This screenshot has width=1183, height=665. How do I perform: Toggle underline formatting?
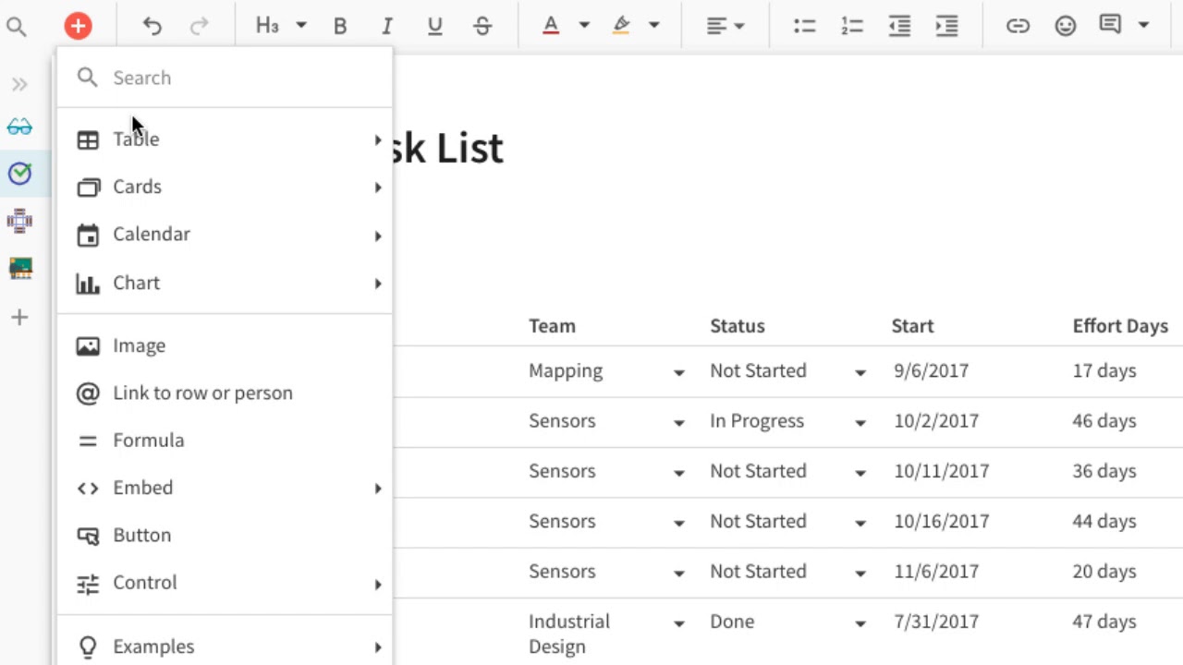[435, 26]
